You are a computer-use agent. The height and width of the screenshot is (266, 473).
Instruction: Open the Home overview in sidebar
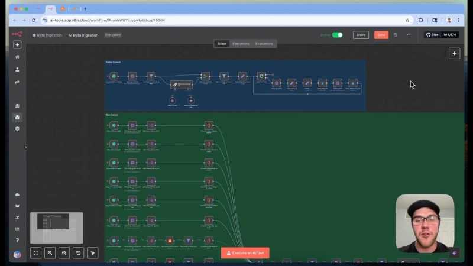click(17, 57)
